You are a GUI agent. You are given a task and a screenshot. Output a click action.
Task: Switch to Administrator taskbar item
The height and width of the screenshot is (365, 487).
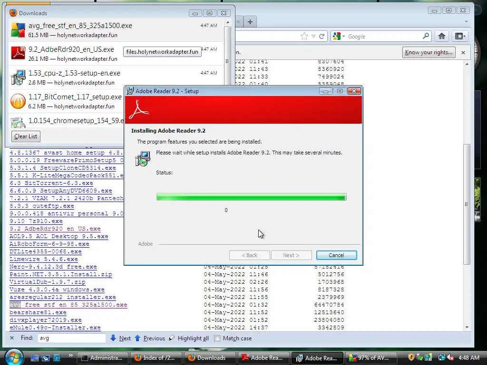pyautogui.click(x=103, y=358)
